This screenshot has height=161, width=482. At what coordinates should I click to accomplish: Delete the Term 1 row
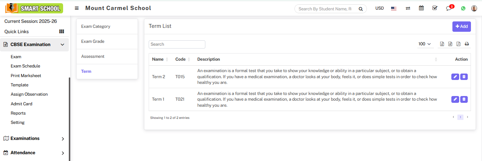(x=464, y=99)
